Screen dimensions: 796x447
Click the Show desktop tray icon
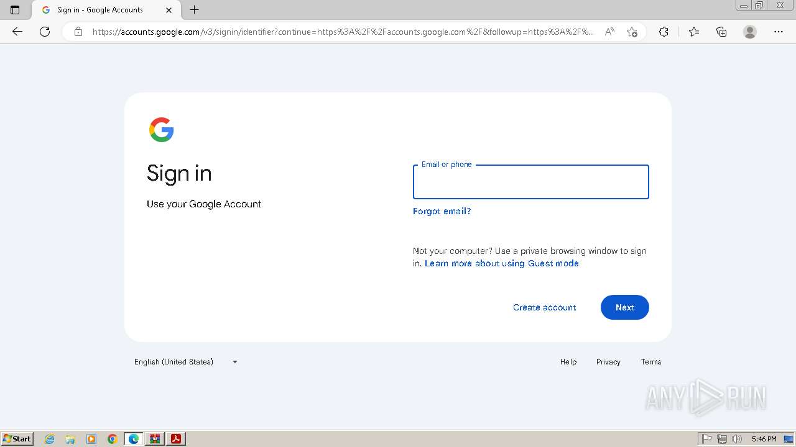(x=789, y=439)
